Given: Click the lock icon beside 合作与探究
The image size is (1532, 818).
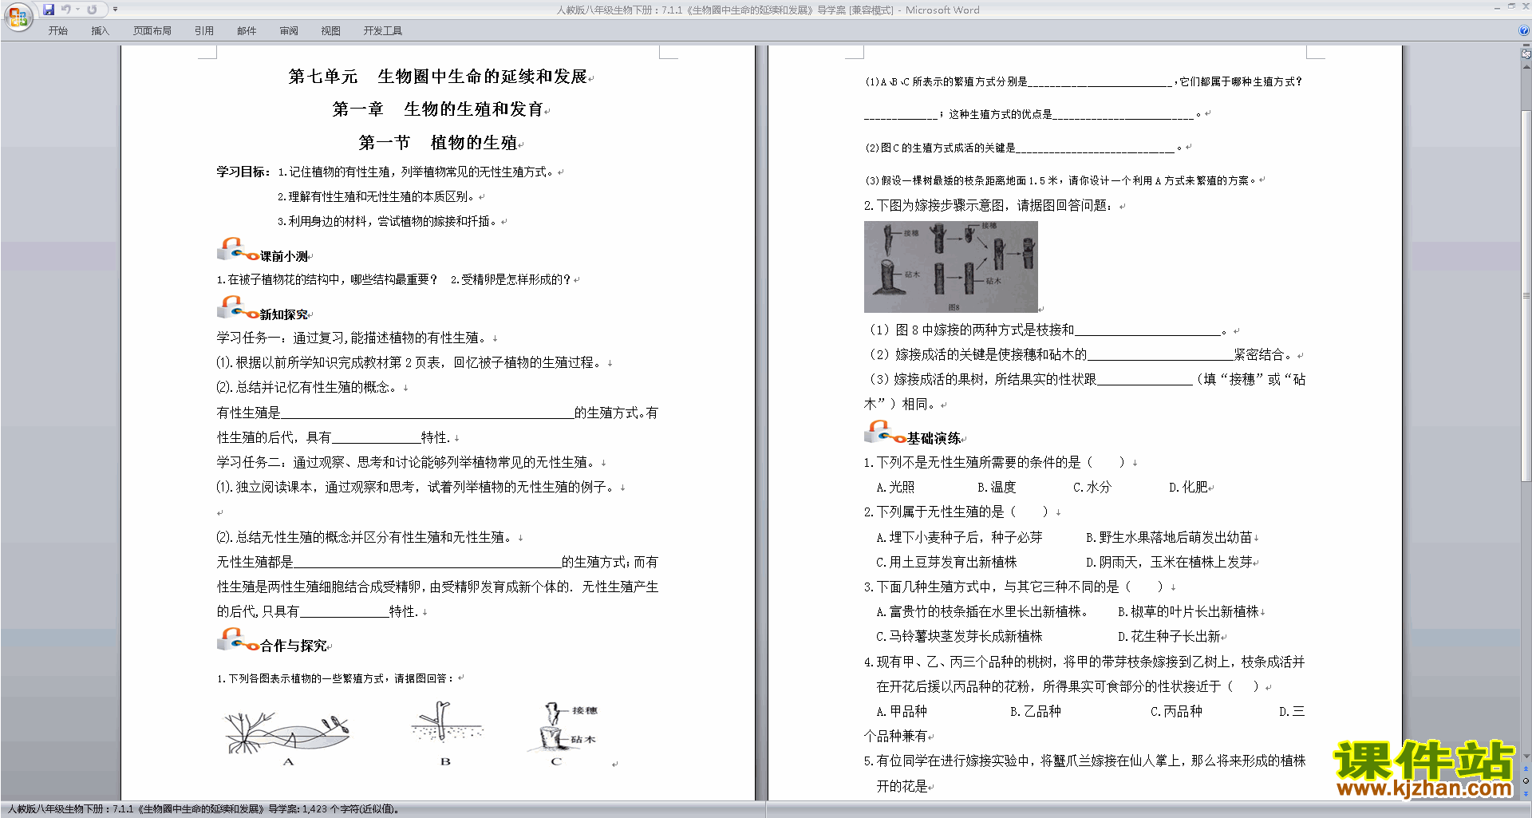Looking at the screenshot, I should (x=237, y=639).
